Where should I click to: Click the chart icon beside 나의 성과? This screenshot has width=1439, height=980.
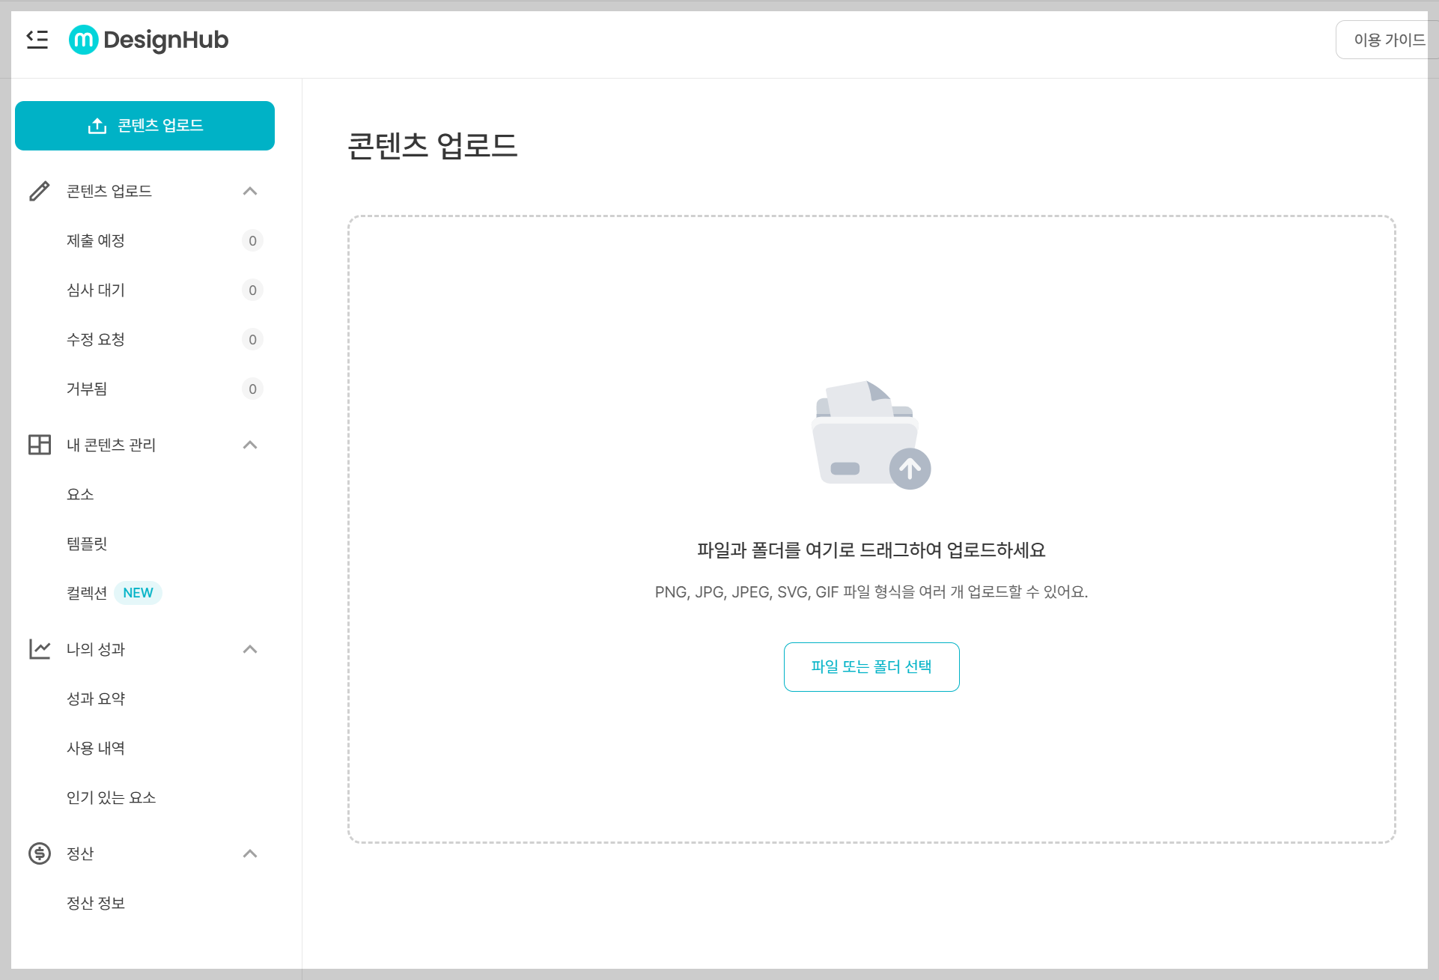click(40, 649)
